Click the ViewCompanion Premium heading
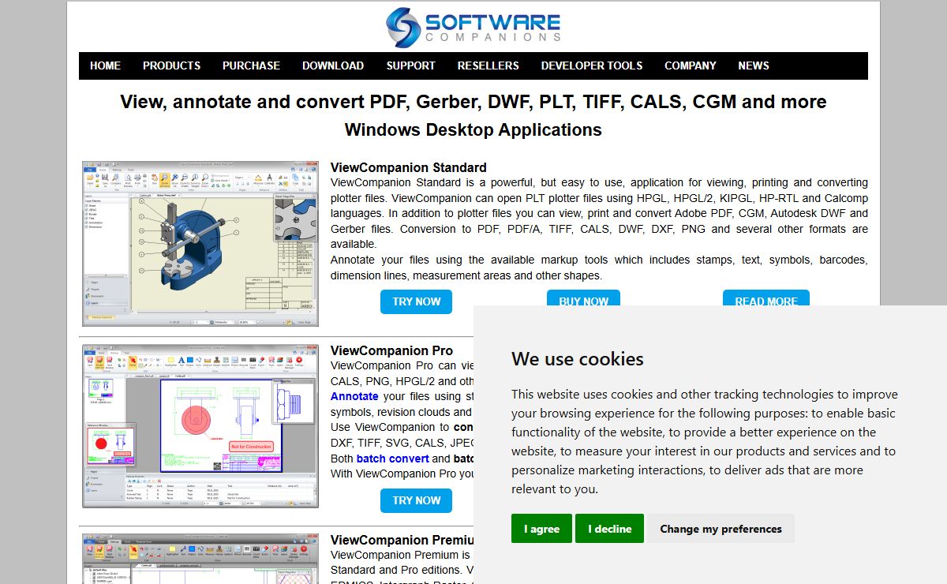This screenshot has width=947, height=584. coord(402,540)
